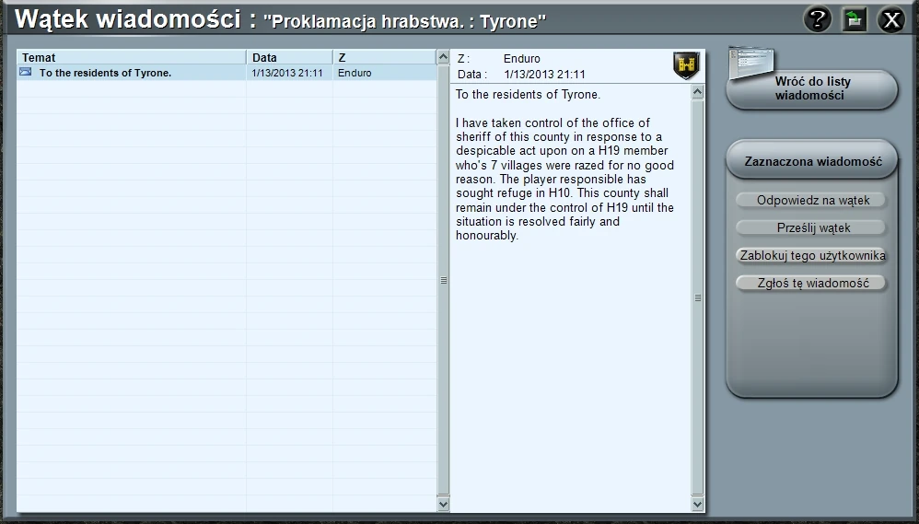
Task: Click Odpowiedz na wątek button
Action: [x=812, y=201]
